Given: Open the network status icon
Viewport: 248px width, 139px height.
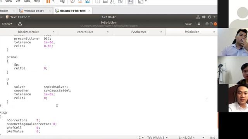Looking at the screenshot, I should click(x=198, y=17).
